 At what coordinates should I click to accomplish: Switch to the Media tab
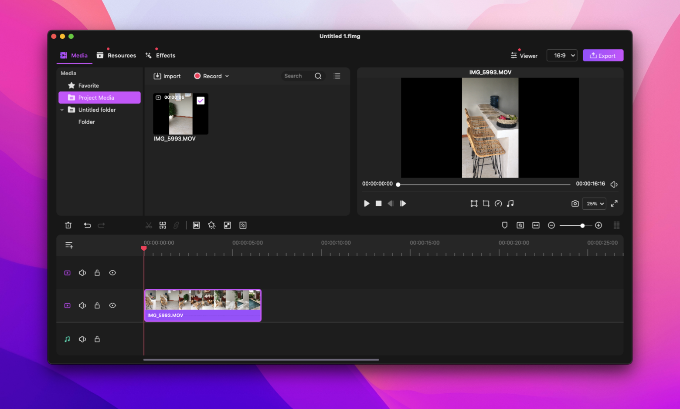[74, 56]
